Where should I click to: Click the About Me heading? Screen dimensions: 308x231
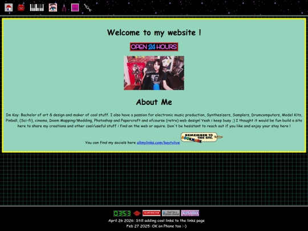pos(154,102)
